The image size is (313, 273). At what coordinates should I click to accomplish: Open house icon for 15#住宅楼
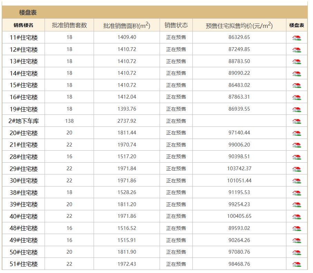pos(296,85)
